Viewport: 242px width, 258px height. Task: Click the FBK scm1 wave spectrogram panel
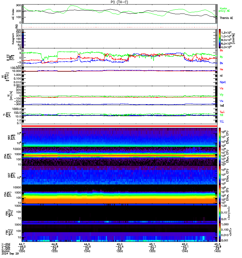(x=119, y=232)
